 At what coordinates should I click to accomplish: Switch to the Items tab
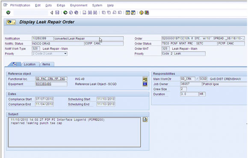[x=46, y=64]
